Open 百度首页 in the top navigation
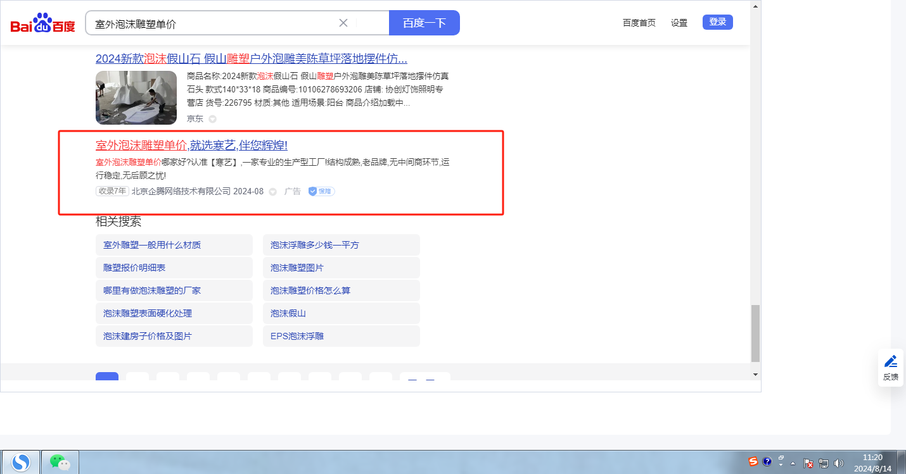This screenshot has height=474, width=906. [639, 23]
